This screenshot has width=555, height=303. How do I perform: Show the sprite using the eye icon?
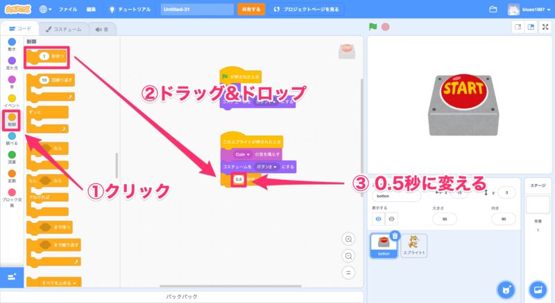click(378, 219)
